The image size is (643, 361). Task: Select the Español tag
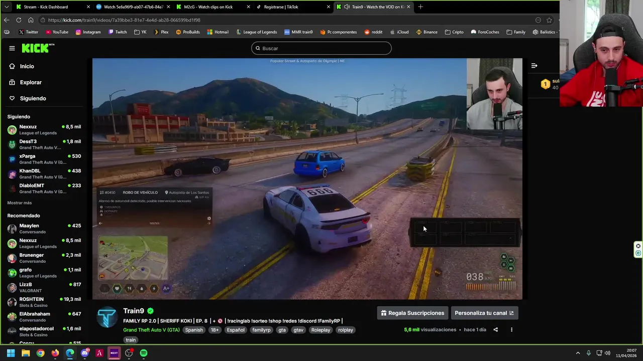235,330
